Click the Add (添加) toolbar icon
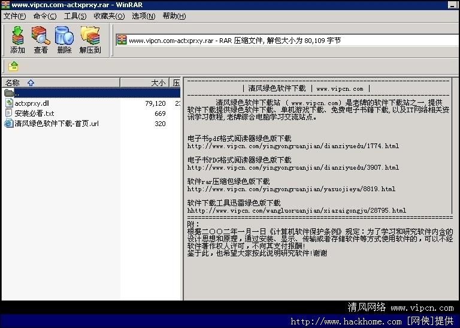Screen dimensions: 460x328 [x=18, y=40]
